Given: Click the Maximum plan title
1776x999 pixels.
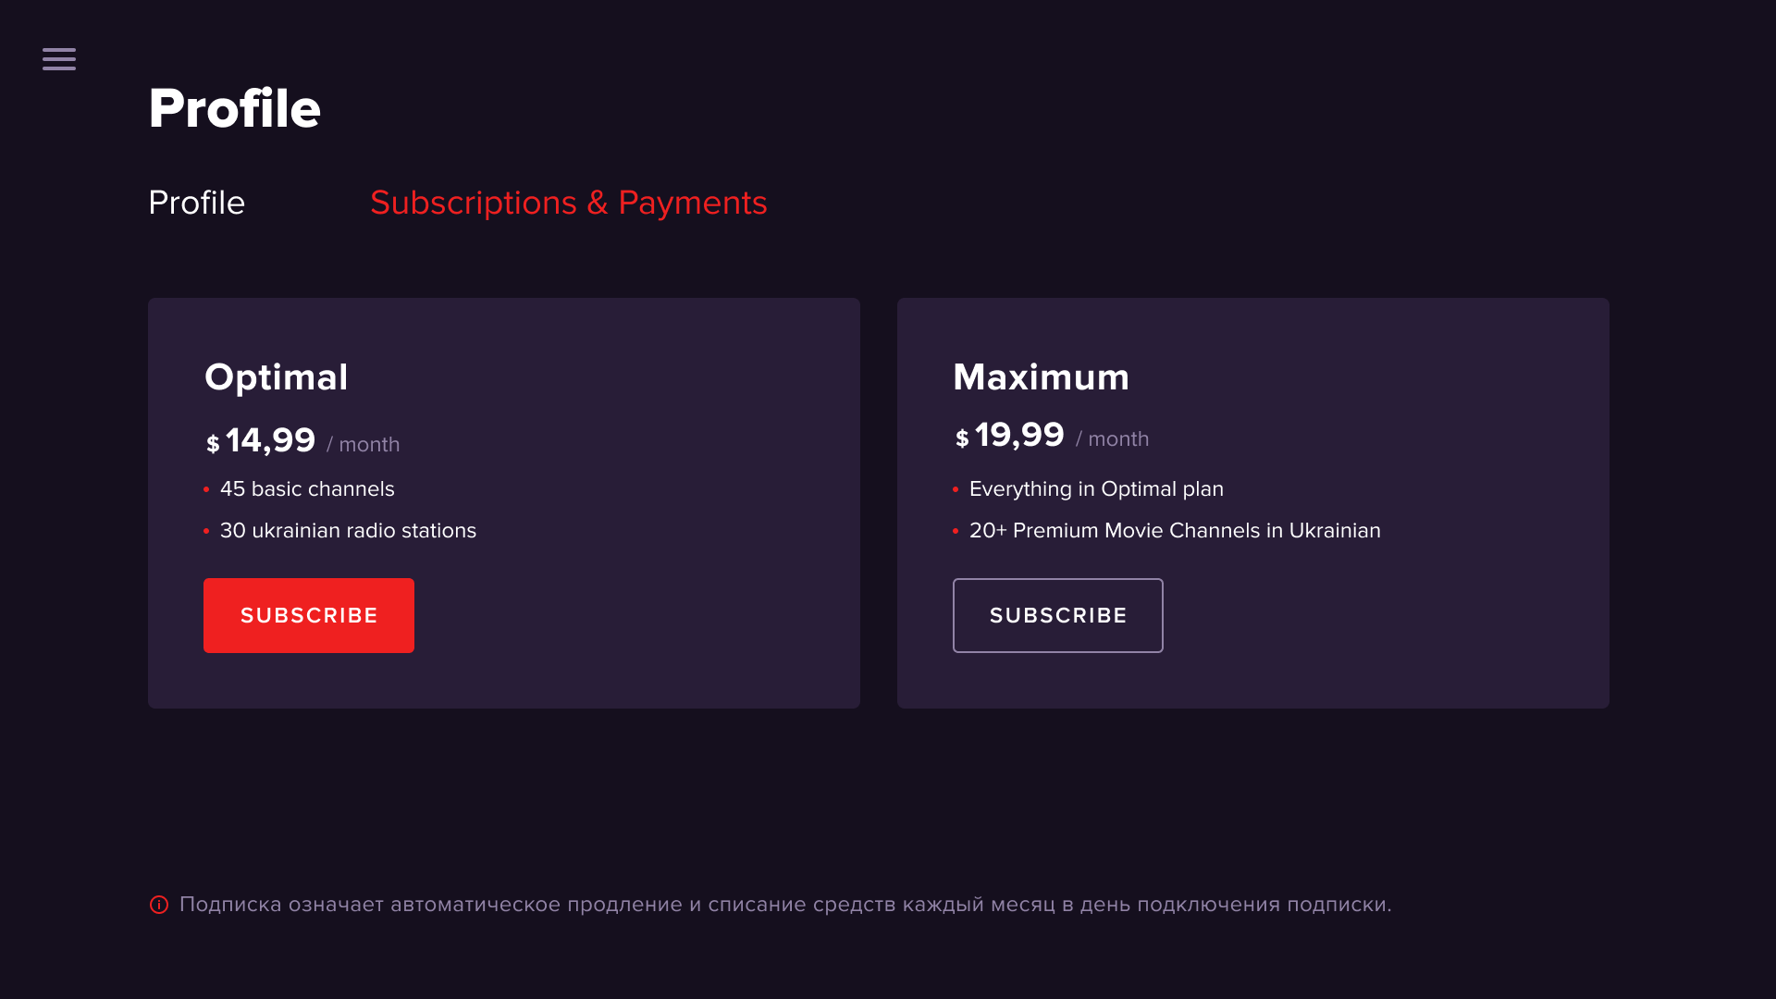Looking at the screenshot, I should coord(1041,377).
